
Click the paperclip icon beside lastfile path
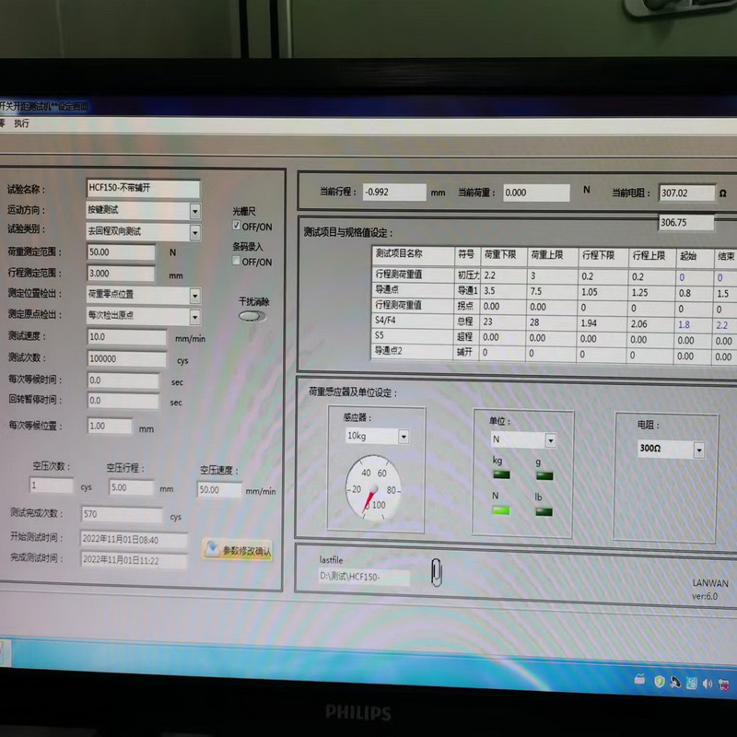point(436,573)
